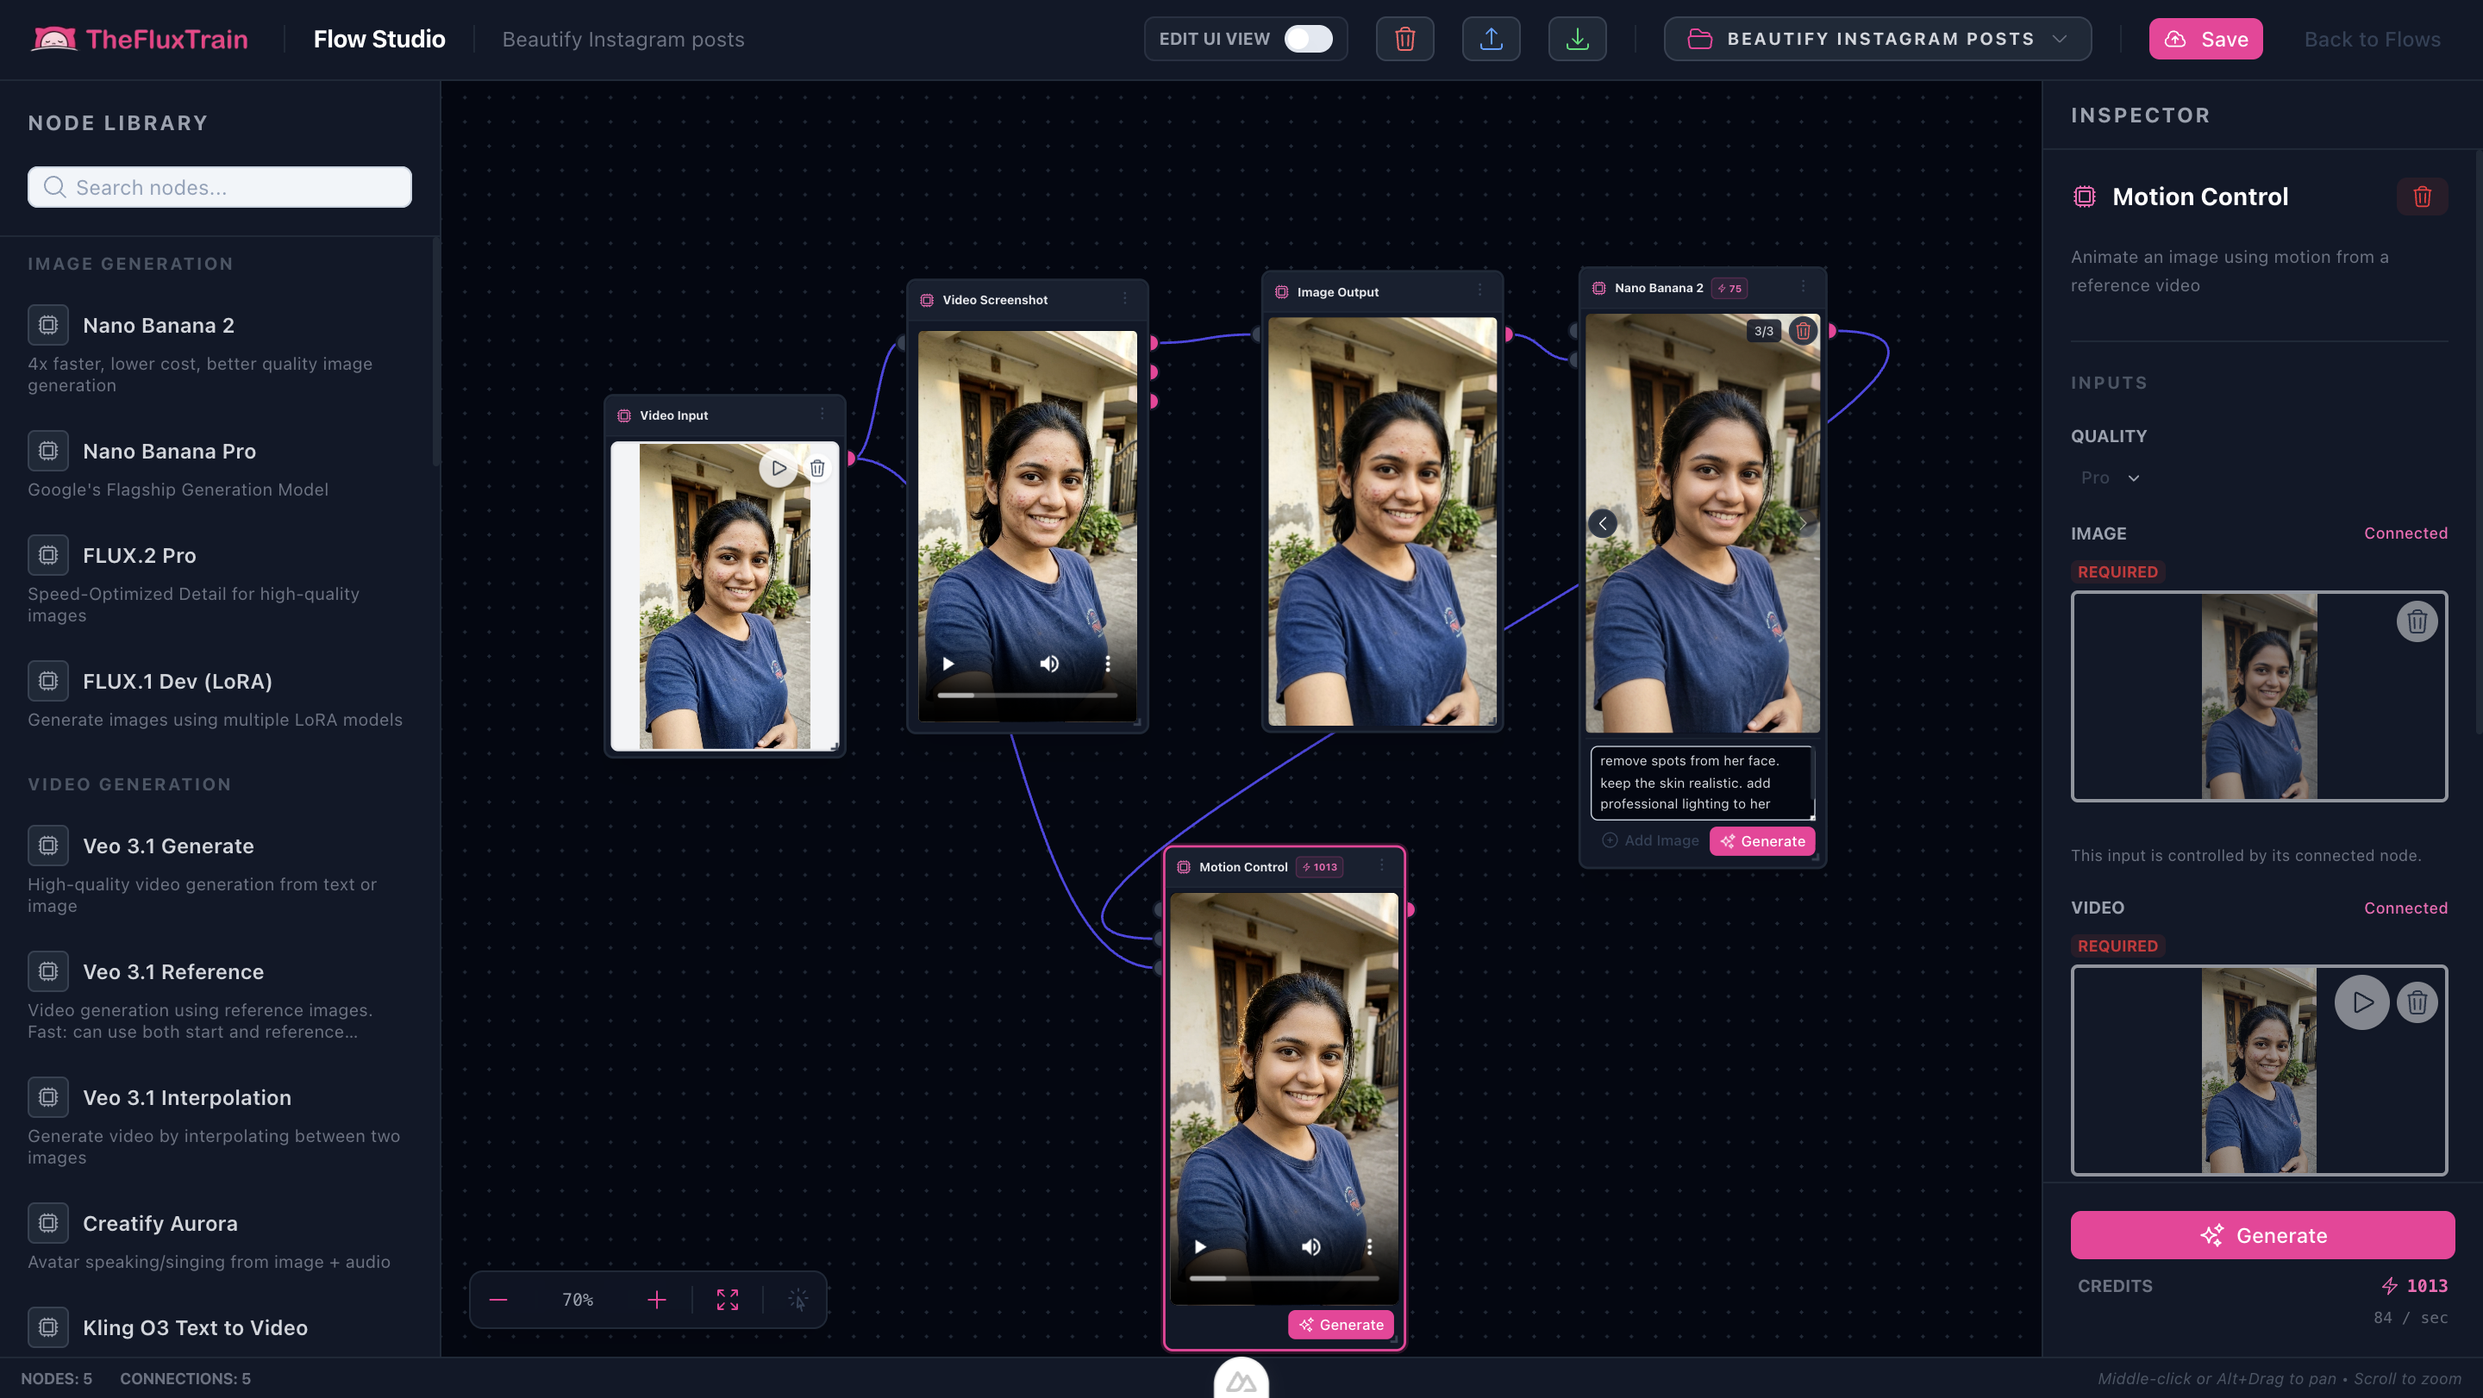Image resolution: width=2483 pixels, height=1398 pixels.
Task: Delete the flow using top toolbar trash icon
Action: coord(1404,39)
